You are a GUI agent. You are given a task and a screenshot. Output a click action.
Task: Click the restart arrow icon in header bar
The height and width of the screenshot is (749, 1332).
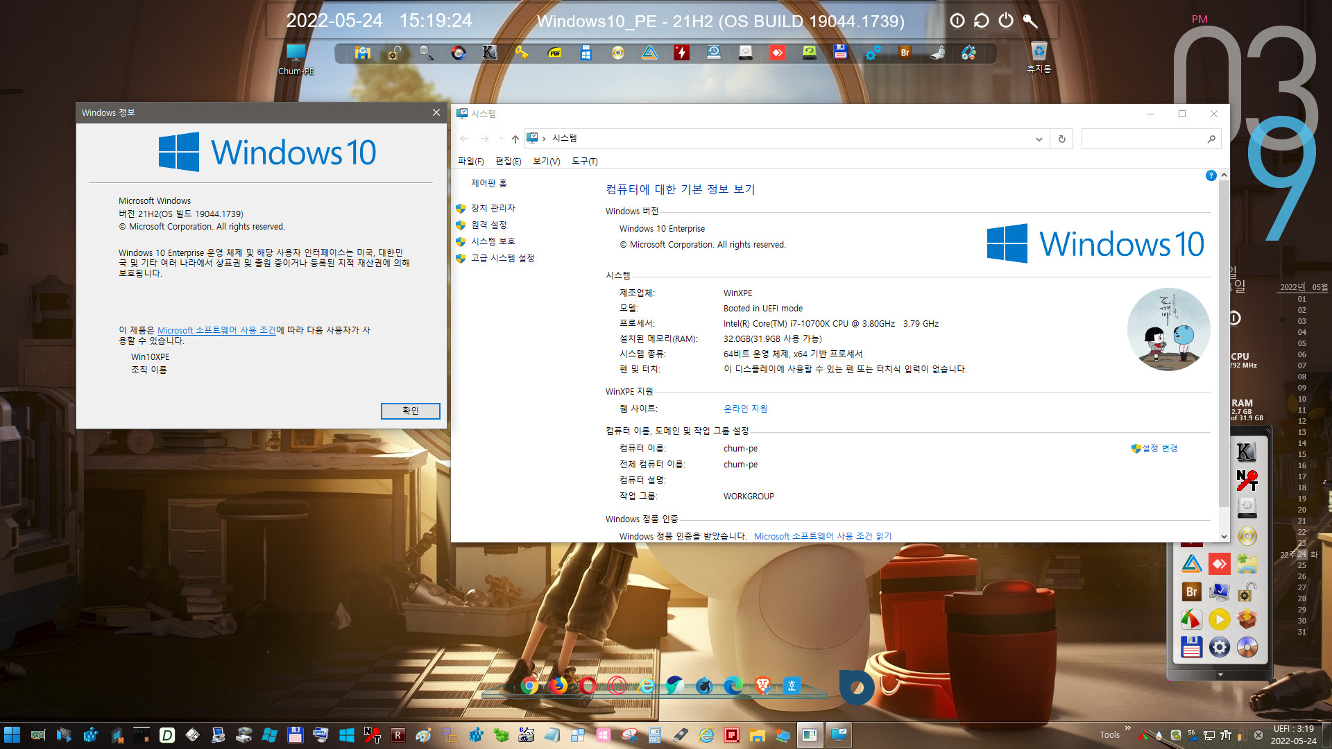click(x=981, y=21)
